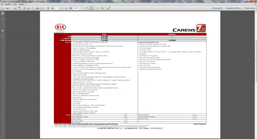Viewport: 257px width, 139px height.
Task: Click the KIA Motors Company Italy footer line
Action: [x=130, y=128]
